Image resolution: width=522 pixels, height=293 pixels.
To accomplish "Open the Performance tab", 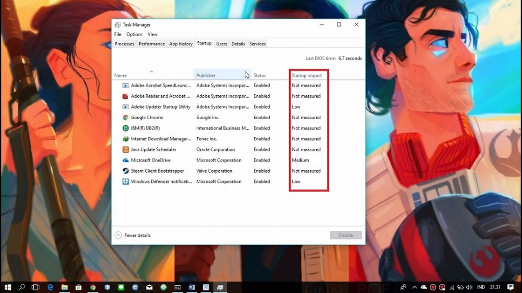I will pyautogui.click(x=151, y=44).
